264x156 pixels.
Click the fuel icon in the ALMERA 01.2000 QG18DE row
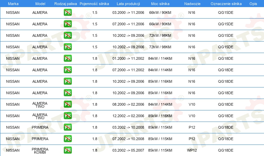68,58
